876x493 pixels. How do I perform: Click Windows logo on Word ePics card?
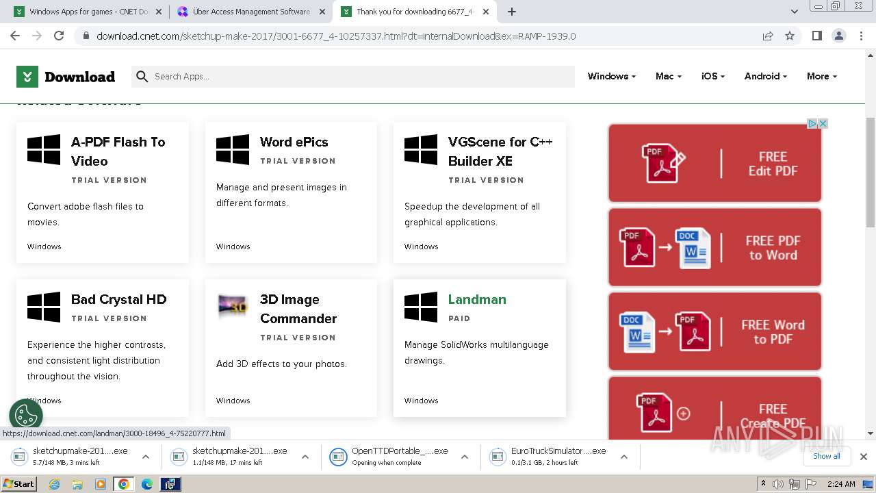233,149
